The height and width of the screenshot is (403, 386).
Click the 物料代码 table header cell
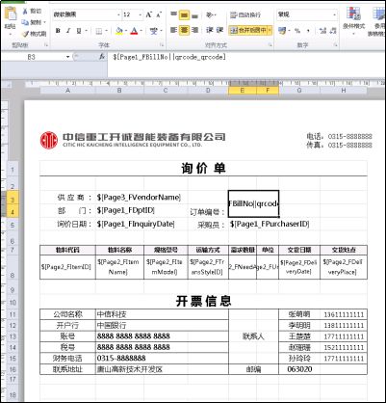click(x=67, y=250)
